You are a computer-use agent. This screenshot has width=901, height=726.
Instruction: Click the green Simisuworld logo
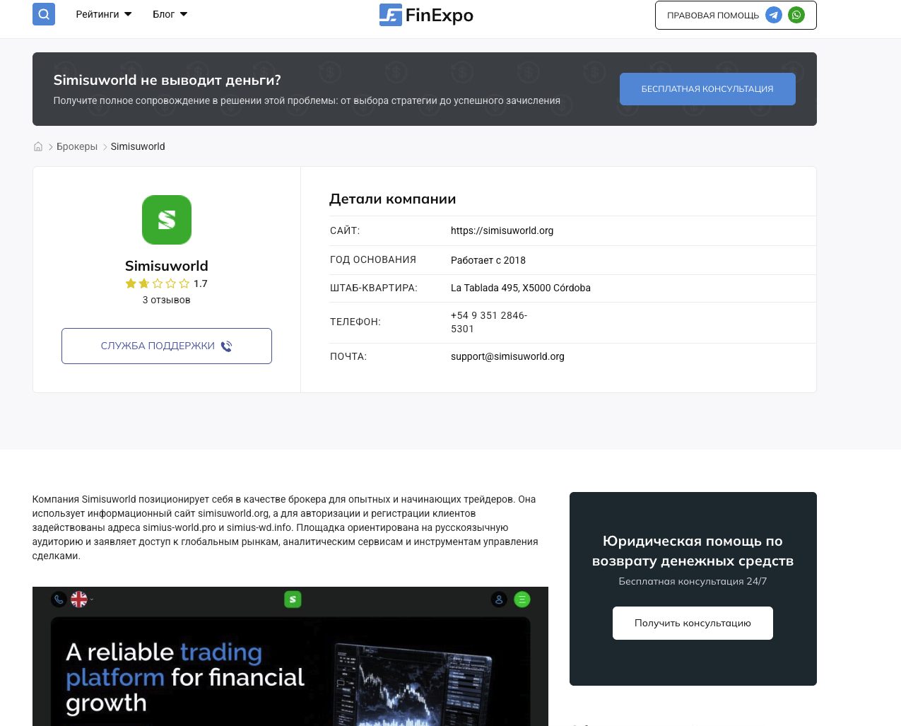[x=167, y=220]
